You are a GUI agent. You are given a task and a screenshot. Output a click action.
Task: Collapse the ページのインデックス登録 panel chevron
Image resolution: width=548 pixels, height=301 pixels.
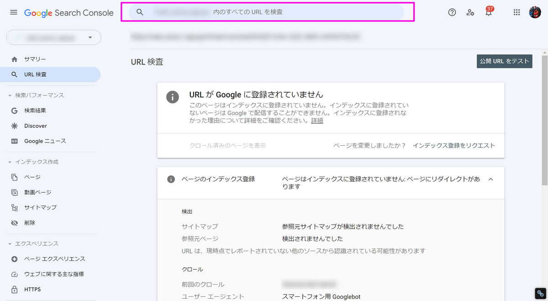coord(491,180)
